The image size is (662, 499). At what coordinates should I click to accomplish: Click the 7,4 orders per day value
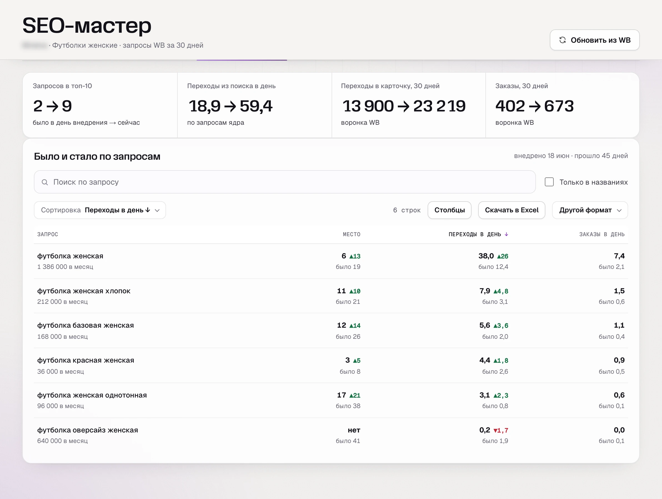tap(619, 256)
